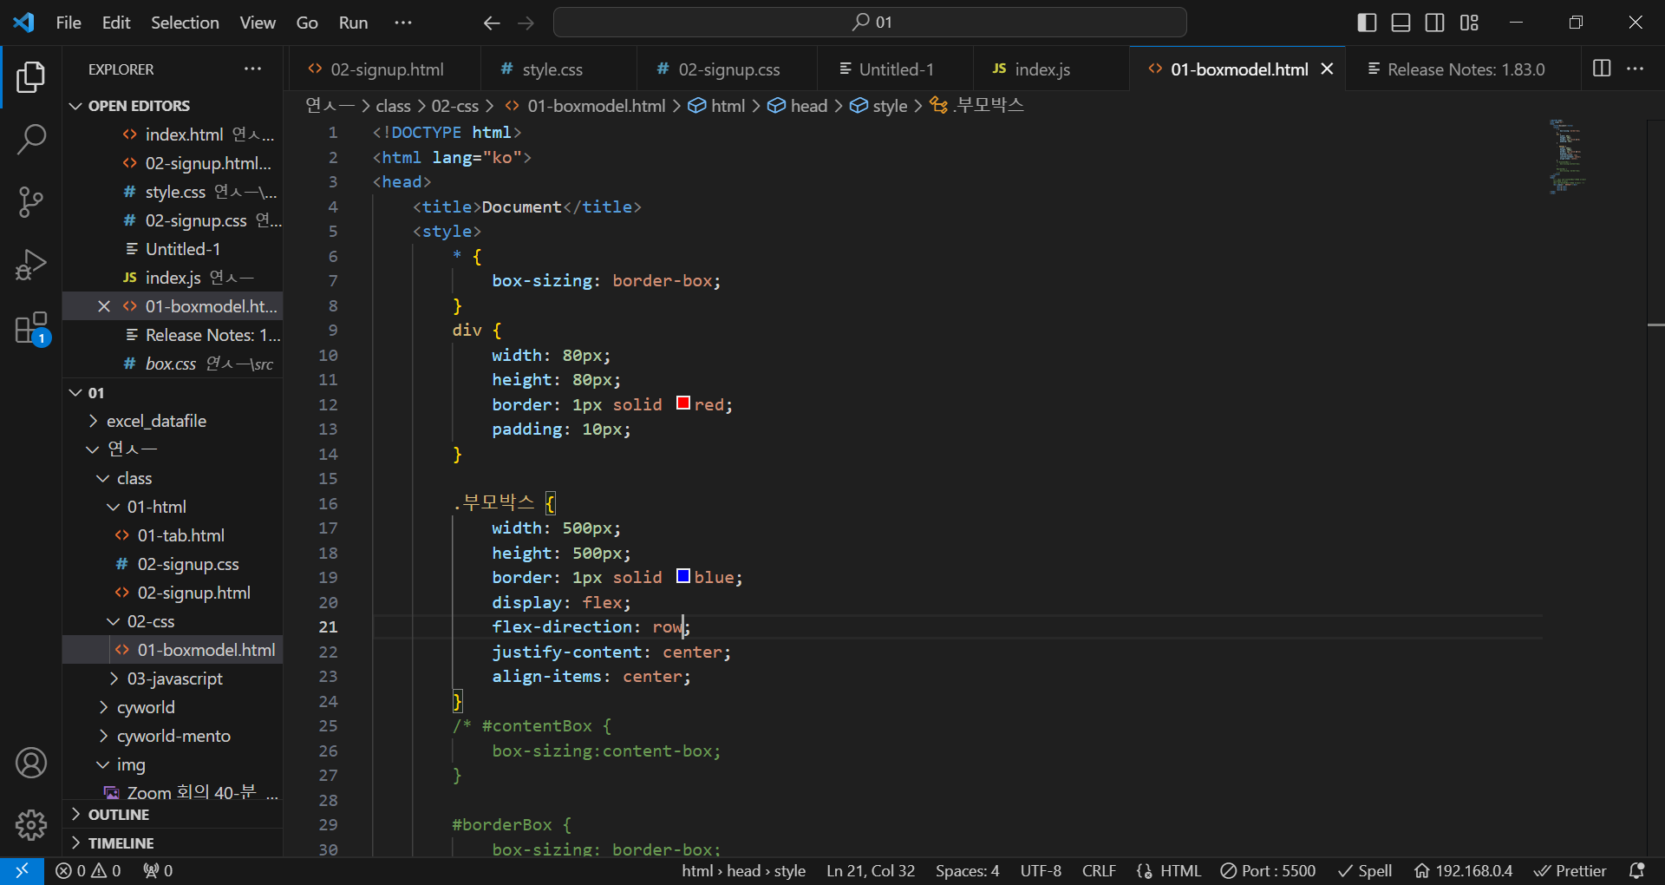This screenshot has height=885, width=1665.
Task: Close the 01-boxmodel.html tab
Action: click(x=1327, y=69)
